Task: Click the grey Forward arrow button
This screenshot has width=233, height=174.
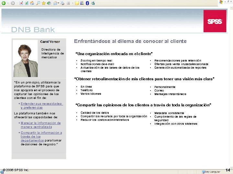Action: click(13, 3)
